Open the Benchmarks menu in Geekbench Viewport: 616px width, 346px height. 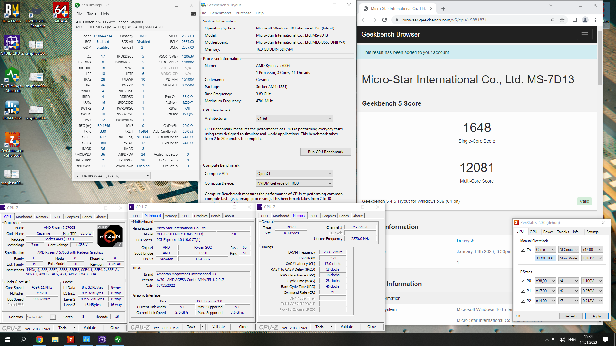[x=221, y=13]
